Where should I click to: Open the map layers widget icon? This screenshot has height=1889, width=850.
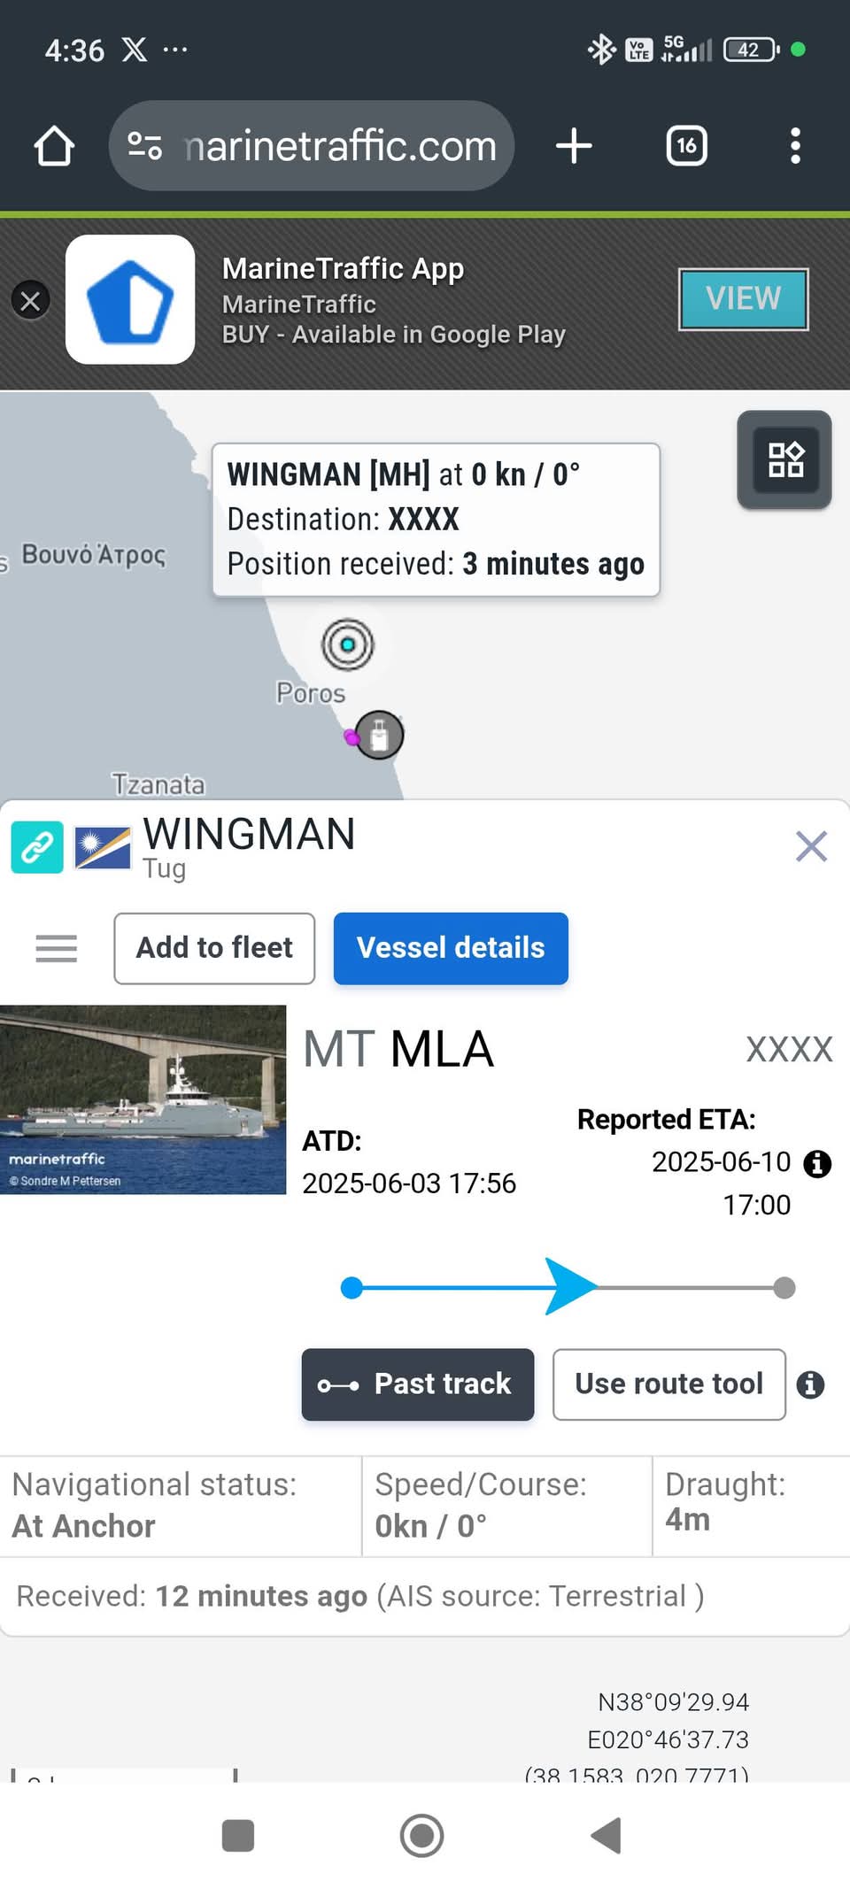point(784,459)
